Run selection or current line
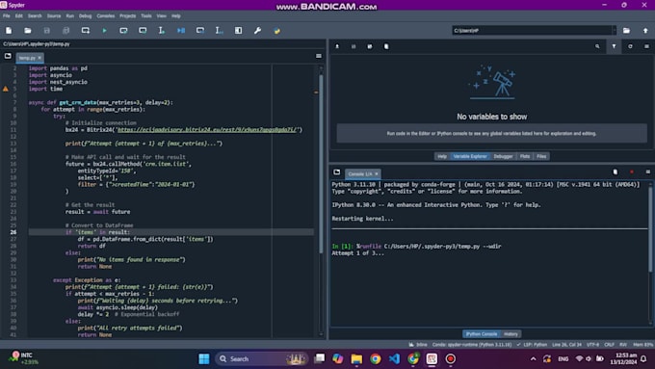This screenshot has height=369, width=655. click(x=162, y=31)
